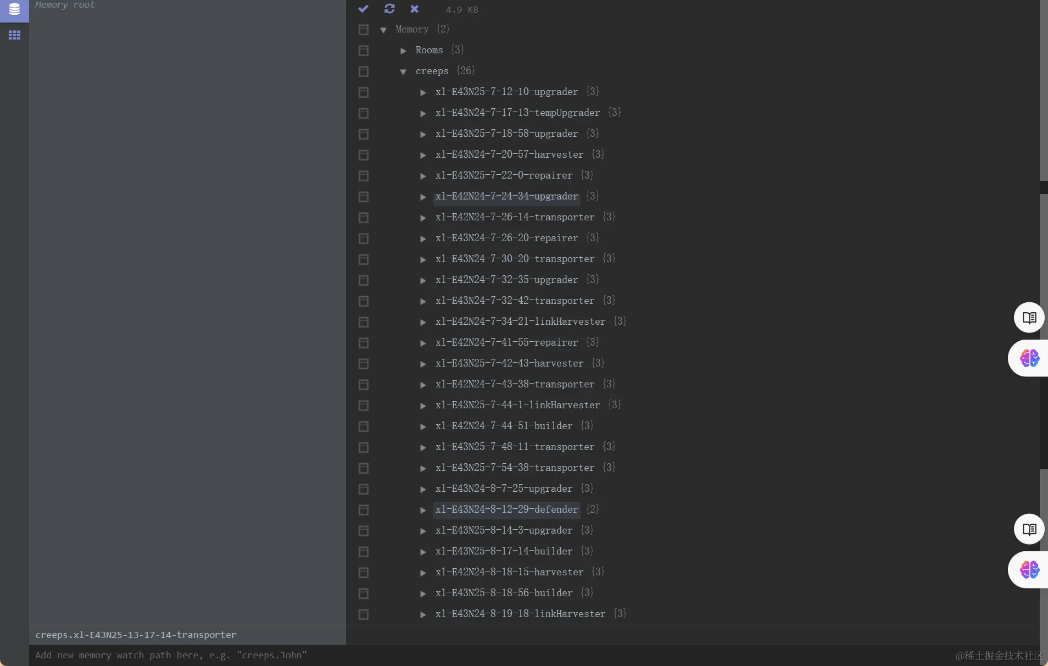Select the xl-E42N24-7-24-34-upgrader key
The height and width of the screenshot is (666, 1048).
[x=506, y=196]
